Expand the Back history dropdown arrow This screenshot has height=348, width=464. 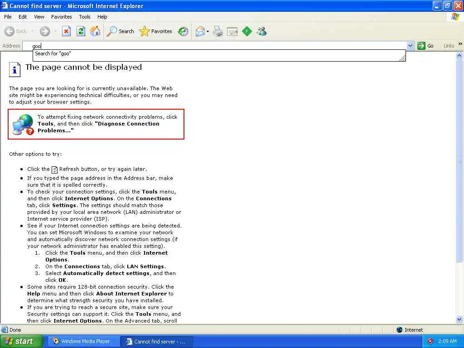(32, 31)
